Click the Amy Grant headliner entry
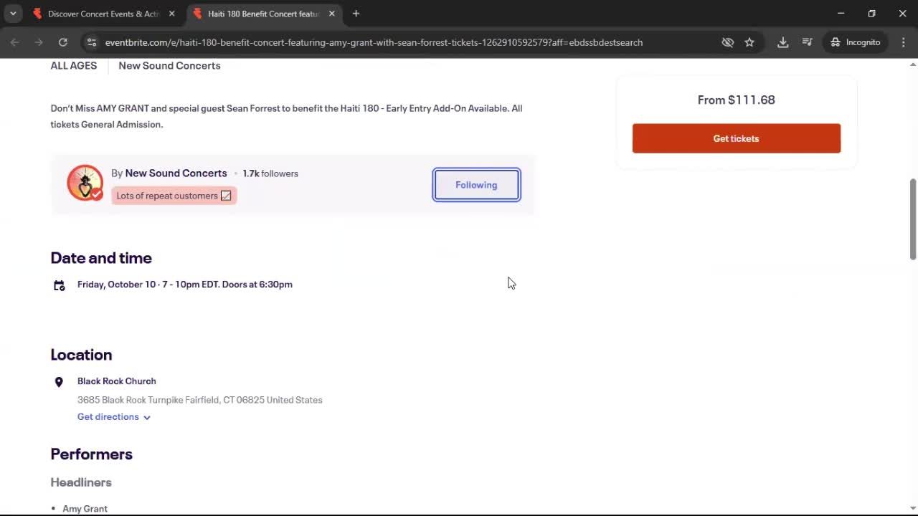The width and height of the screenshot is (918, 516). pyautogui.click(x=85, y=509)
